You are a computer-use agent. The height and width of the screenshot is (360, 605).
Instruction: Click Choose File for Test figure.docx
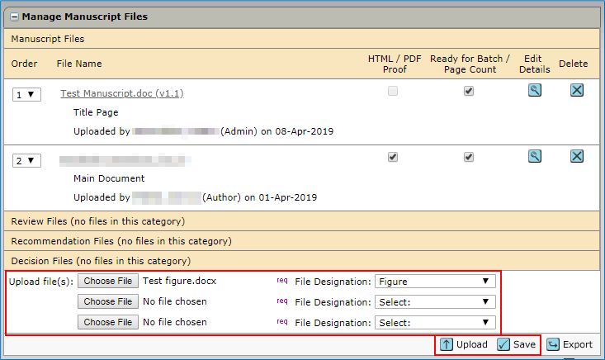coord(107,282)
